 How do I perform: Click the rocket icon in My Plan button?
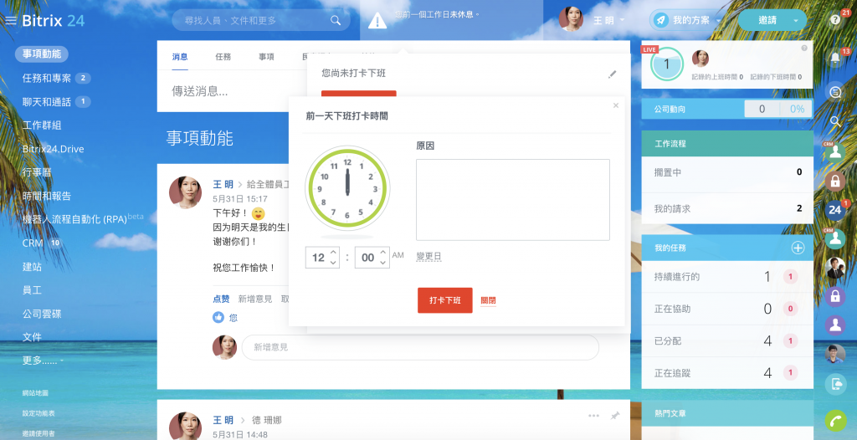tap(661, 20)
